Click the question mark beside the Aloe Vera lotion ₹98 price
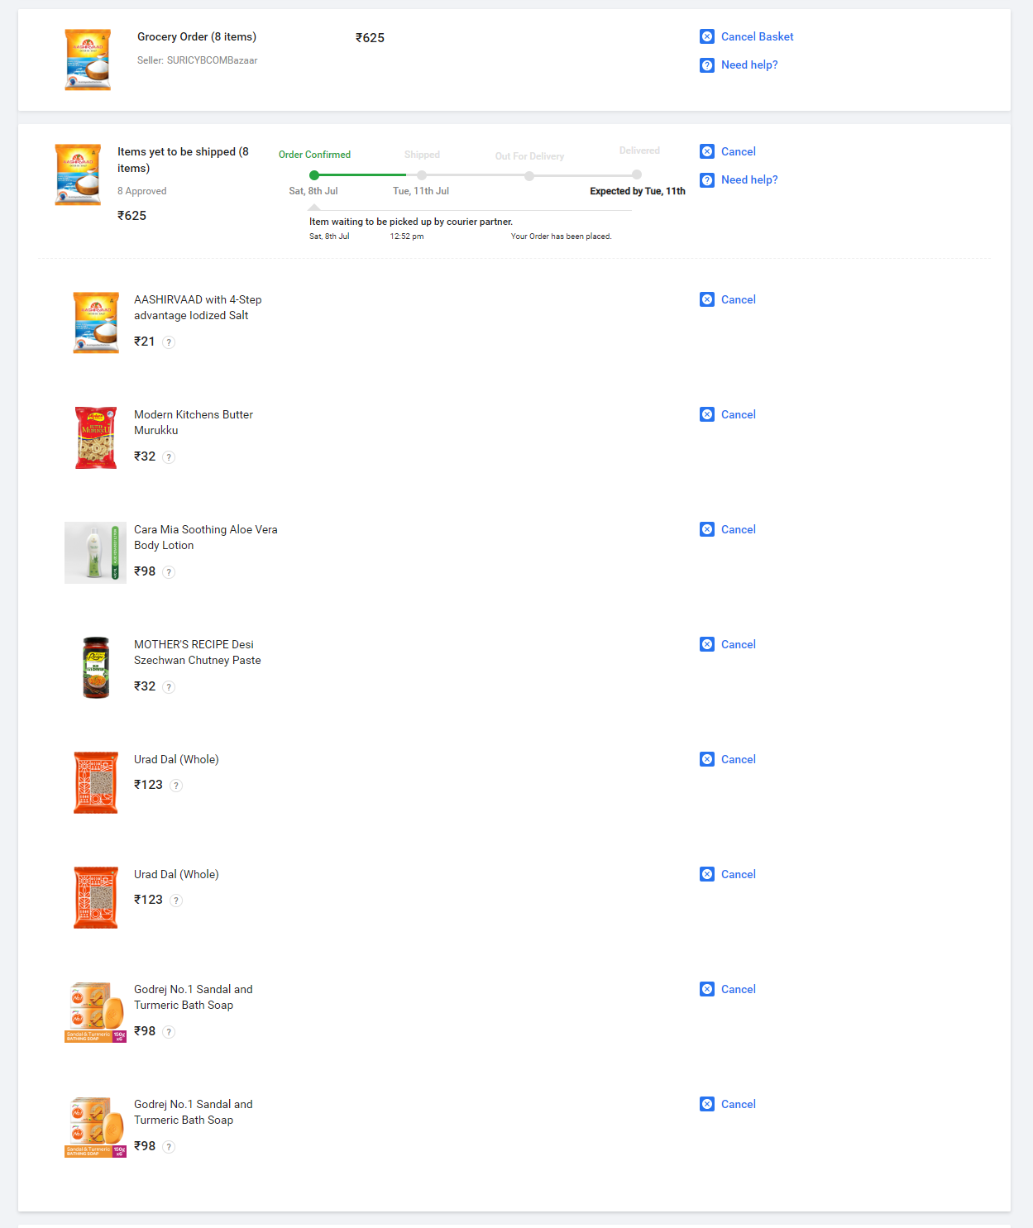 [169, 572]
